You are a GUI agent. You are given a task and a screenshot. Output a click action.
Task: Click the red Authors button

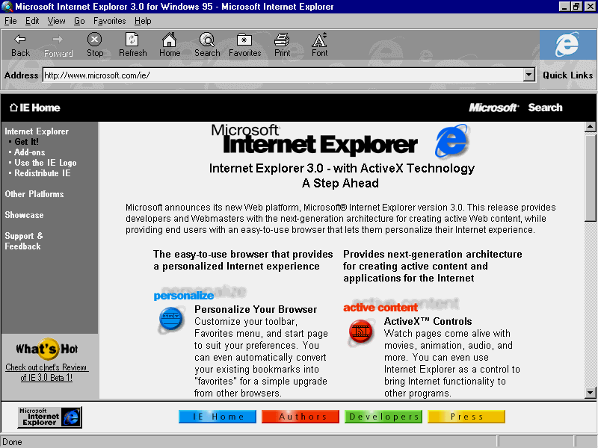[300, 417]
